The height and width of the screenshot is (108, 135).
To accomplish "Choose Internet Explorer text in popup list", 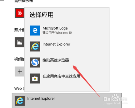I will 56,44.
